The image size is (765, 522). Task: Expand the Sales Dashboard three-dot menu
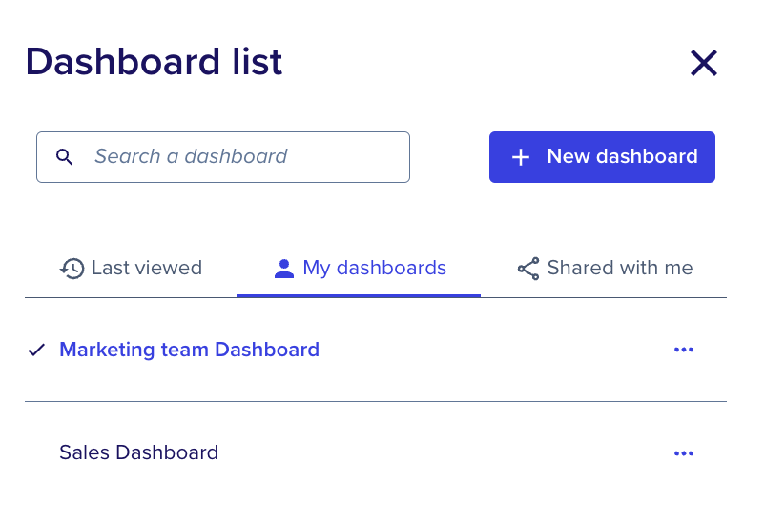tap(684, 453)
